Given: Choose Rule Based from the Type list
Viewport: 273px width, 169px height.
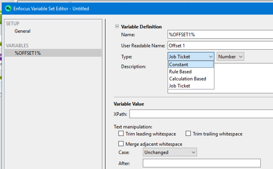Looking at the screenshot, I should pos(191,72).
